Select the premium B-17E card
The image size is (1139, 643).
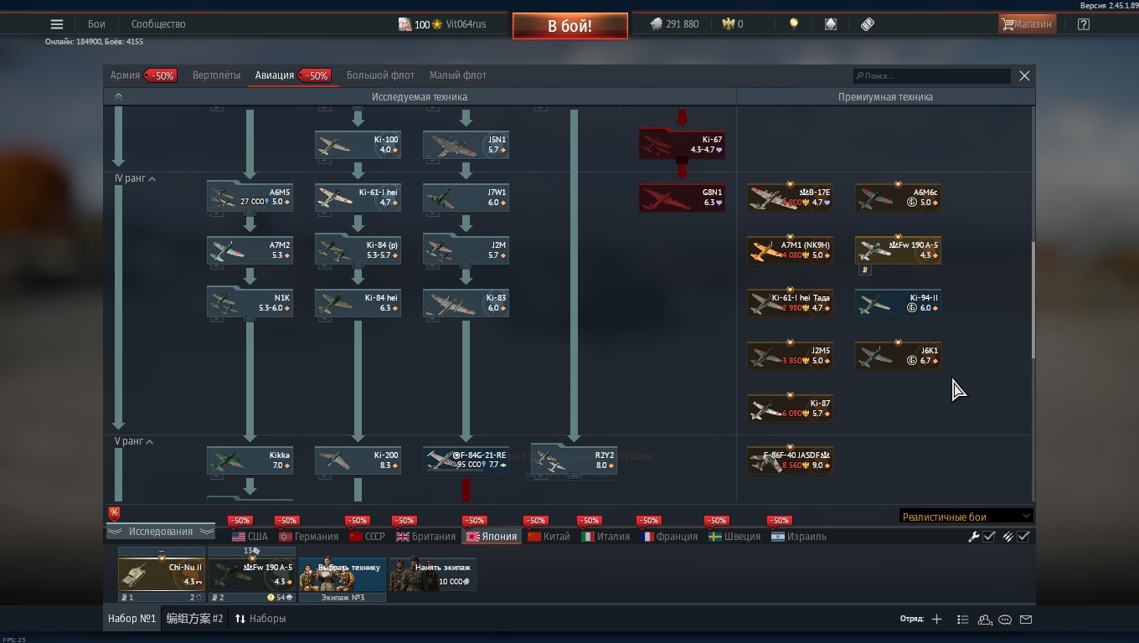[x=790, y=197]
